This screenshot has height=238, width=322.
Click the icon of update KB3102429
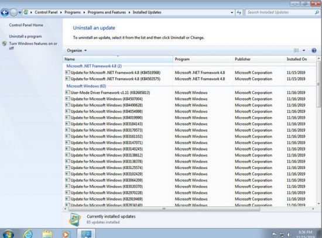tap(67, 174)
